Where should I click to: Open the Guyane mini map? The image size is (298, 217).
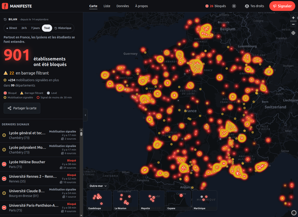(x=178, y=200)
